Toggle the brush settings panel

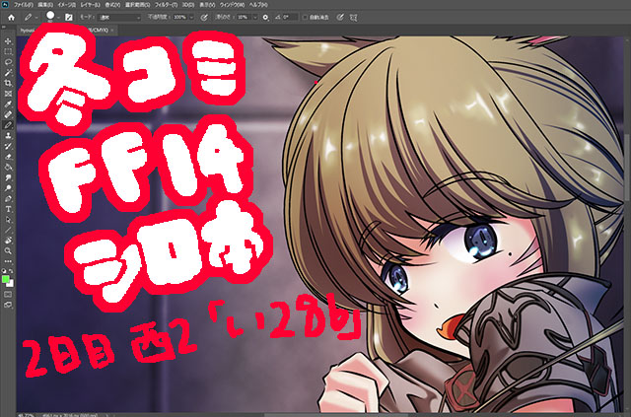tap(69, 18)
